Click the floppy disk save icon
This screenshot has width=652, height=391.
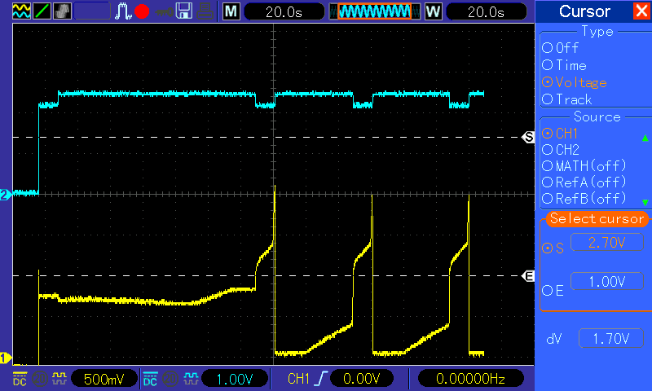184,11
